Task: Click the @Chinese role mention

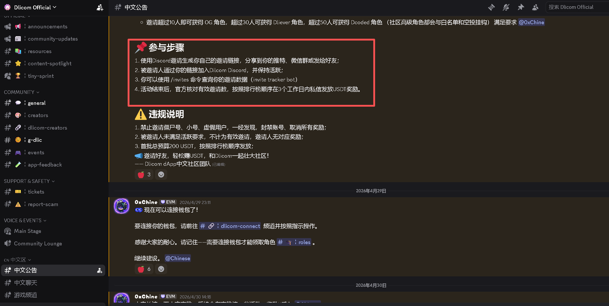Action: (178, 258)
